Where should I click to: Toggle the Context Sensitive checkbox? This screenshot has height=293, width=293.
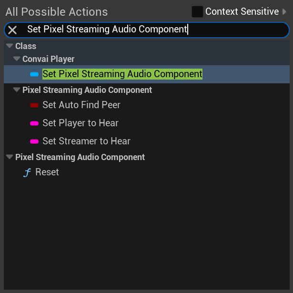coord(197,11)
